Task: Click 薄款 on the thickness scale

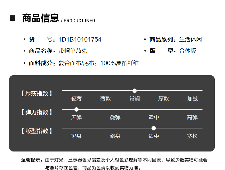Action: [x=105, y=99]
